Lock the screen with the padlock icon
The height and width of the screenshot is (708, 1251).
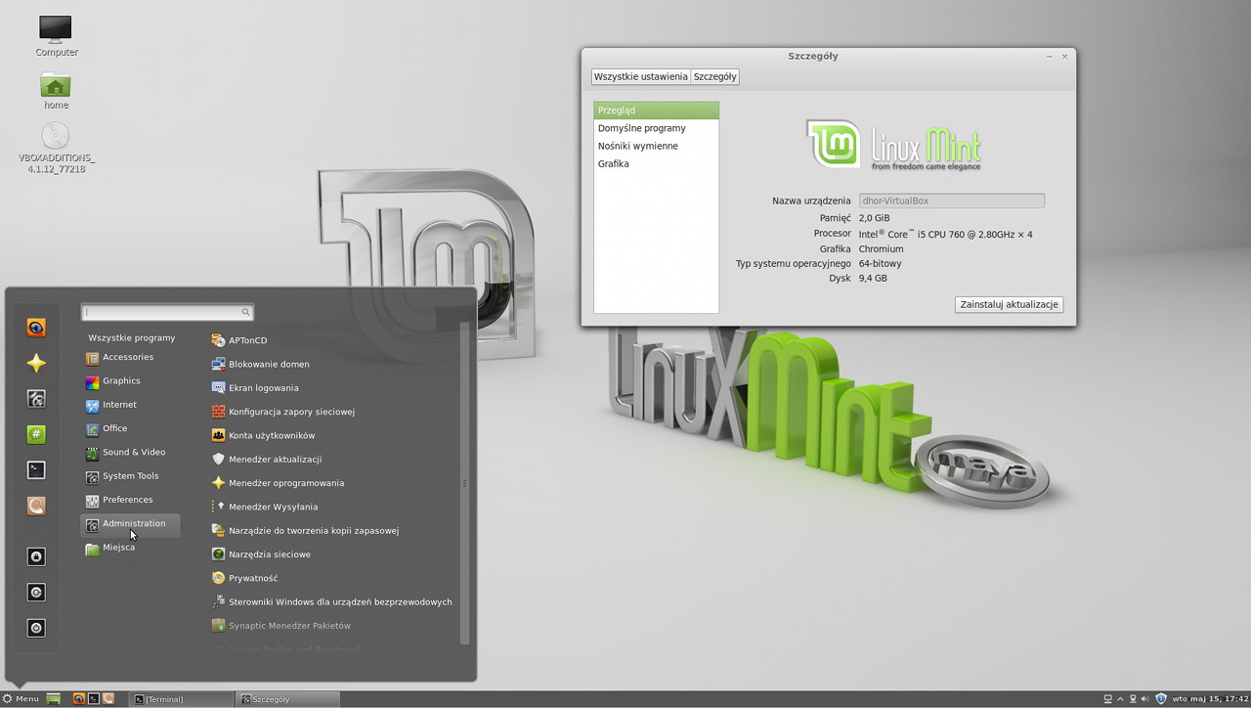point(36,556)
